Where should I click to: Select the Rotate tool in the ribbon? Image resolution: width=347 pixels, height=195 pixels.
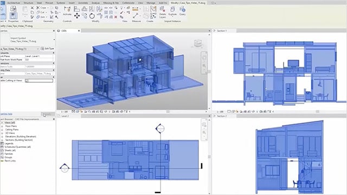click(92, 16)
